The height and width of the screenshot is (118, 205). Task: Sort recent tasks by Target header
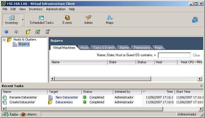click(64, 92)
